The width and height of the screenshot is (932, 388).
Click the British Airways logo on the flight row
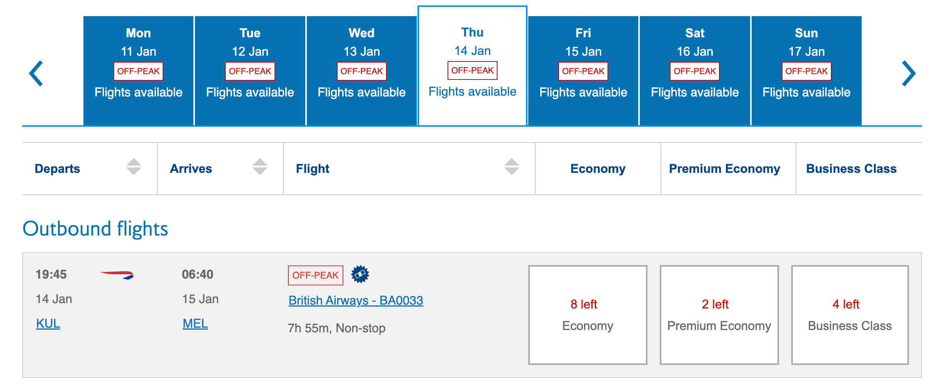point(117,274)
